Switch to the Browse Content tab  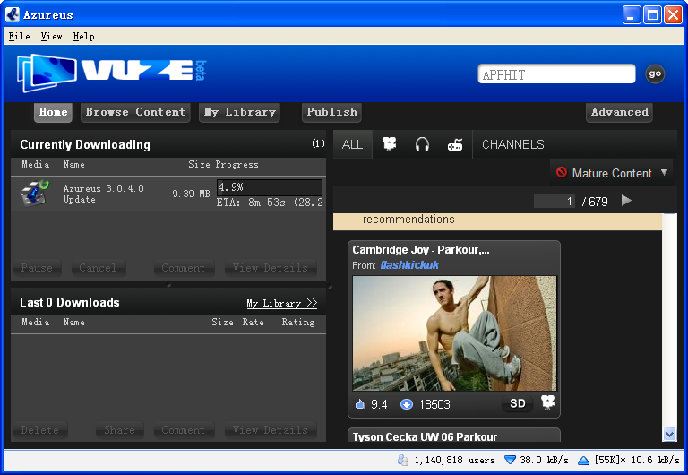coord(135,112)
